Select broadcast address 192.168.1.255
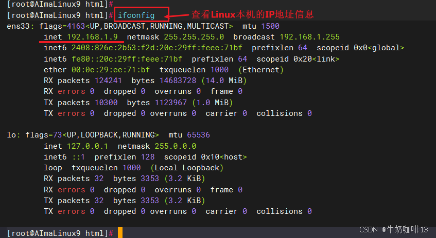This screenshot has width=436, height=238. tap(309, 37)
